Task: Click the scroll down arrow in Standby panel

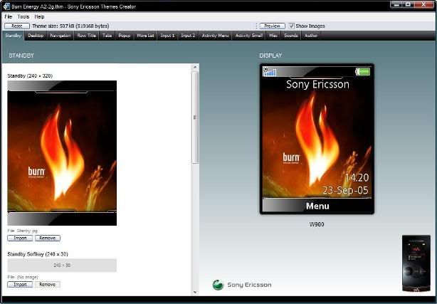Action: [x=195, y=293]
